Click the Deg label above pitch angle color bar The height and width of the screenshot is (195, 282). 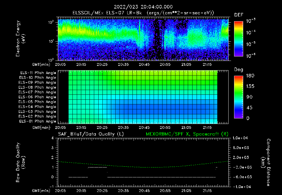tap(239, 70)
